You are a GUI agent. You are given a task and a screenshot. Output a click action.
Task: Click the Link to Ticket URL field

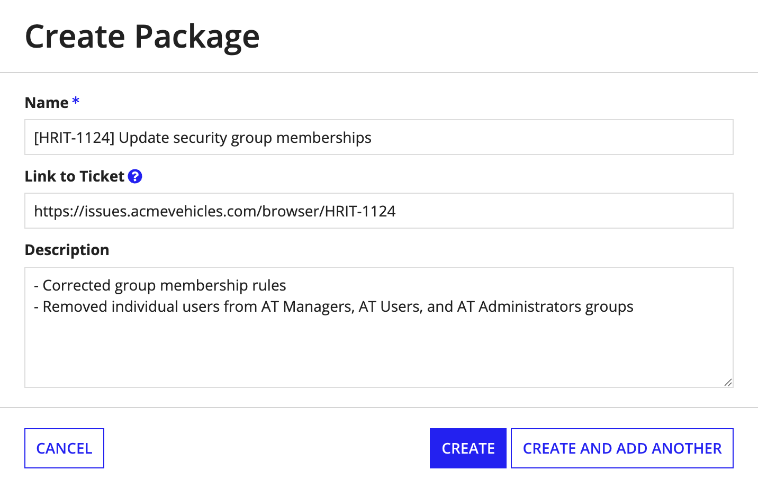coord(379,211)
